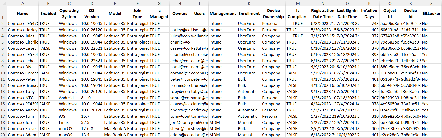Click Contoso-Echo's Personal ownership cell
The height and width of the screenshot is (138, 442).
273,61
